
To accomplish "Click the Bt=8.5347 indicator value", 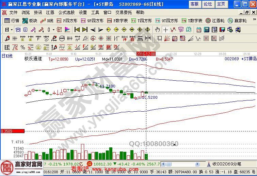I will (x=164, y=59).
